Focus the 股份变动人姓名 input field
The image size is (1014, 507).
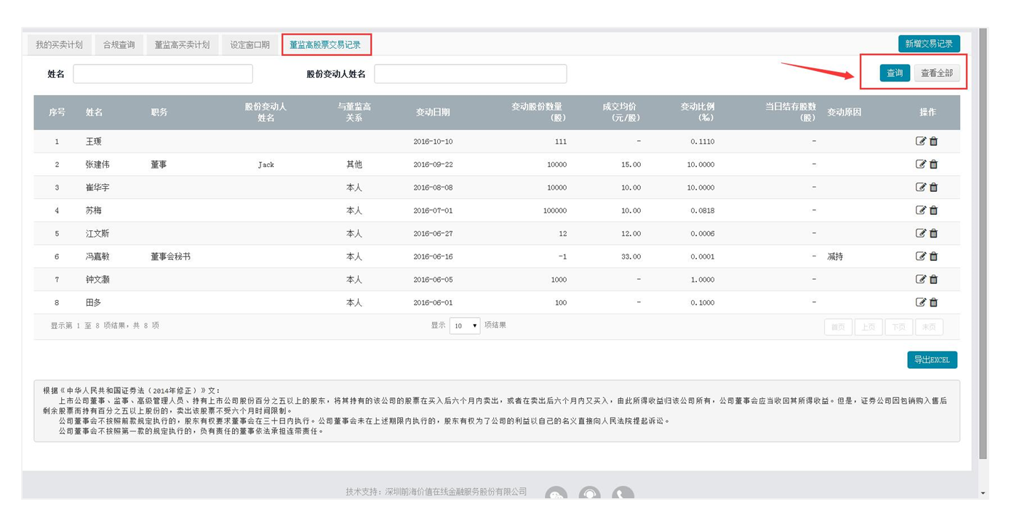[470, 73]
